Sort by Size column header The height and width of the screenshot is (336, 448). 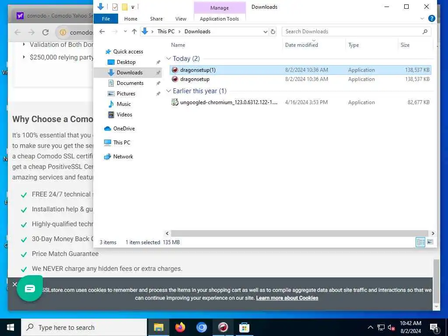click(x=405, y=45)
